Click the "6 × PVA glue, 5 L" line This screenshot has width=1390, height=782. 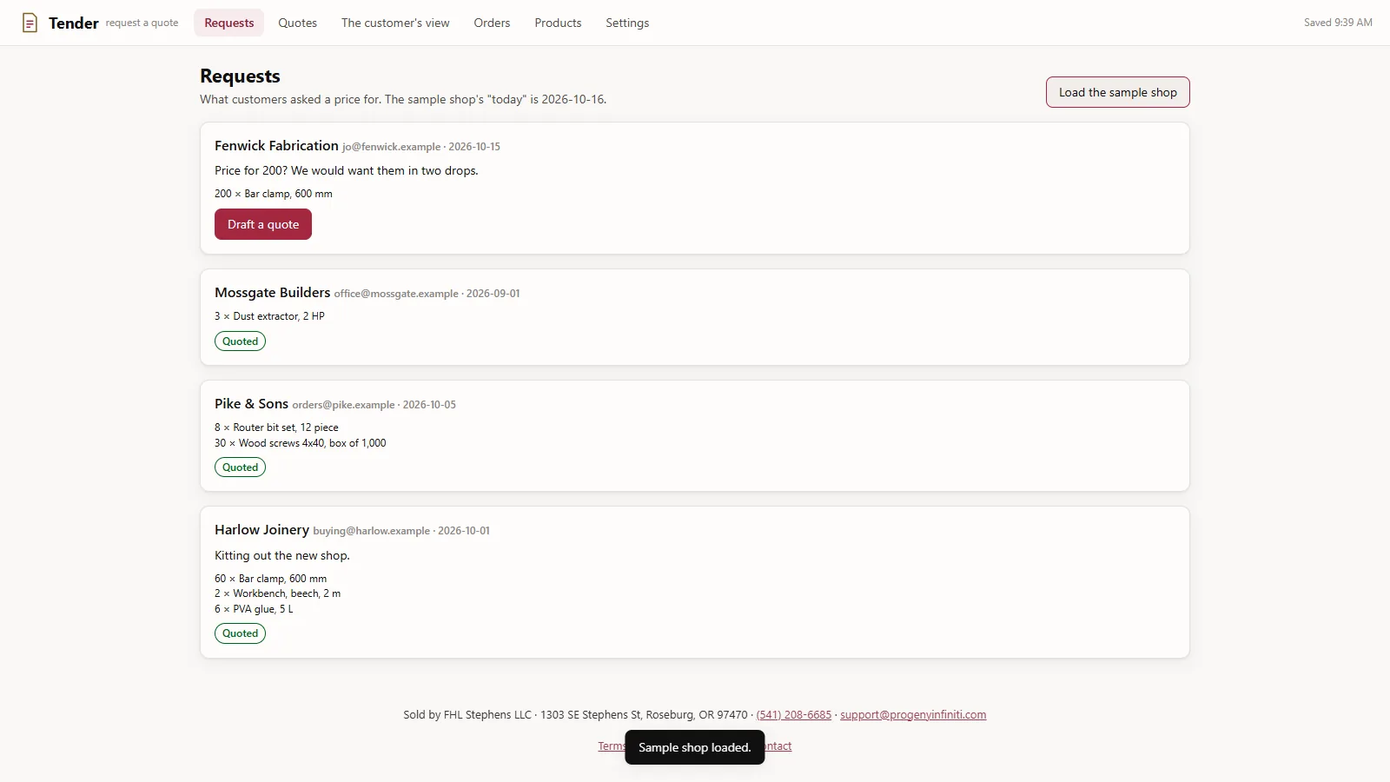click(254, 609)
